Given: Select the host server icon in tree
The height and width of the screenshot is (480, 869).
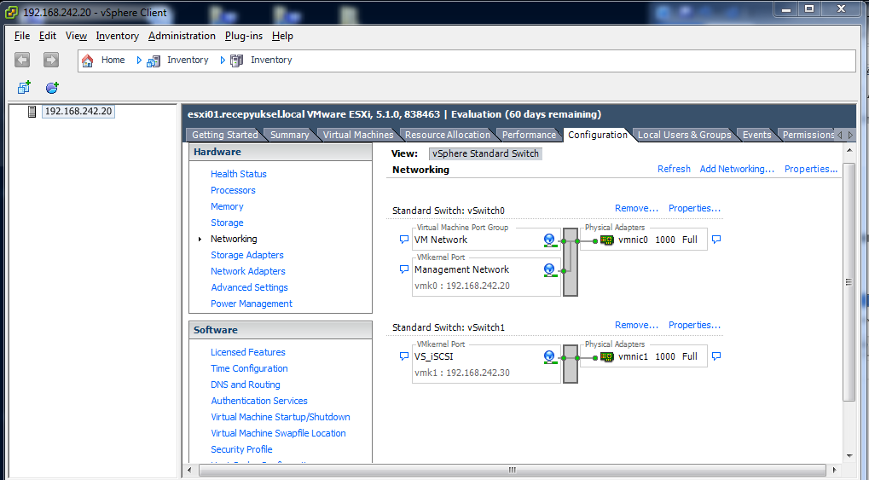Looking at the screenshot, I should point(32,112).
